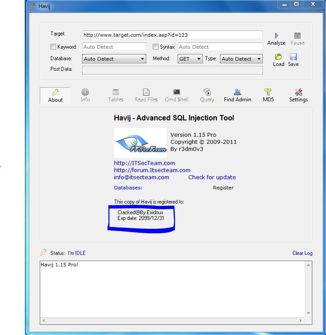Viewport: 326px width, 335px height.
Task: Open the Tables tab
Action: (x=116, y=96)
